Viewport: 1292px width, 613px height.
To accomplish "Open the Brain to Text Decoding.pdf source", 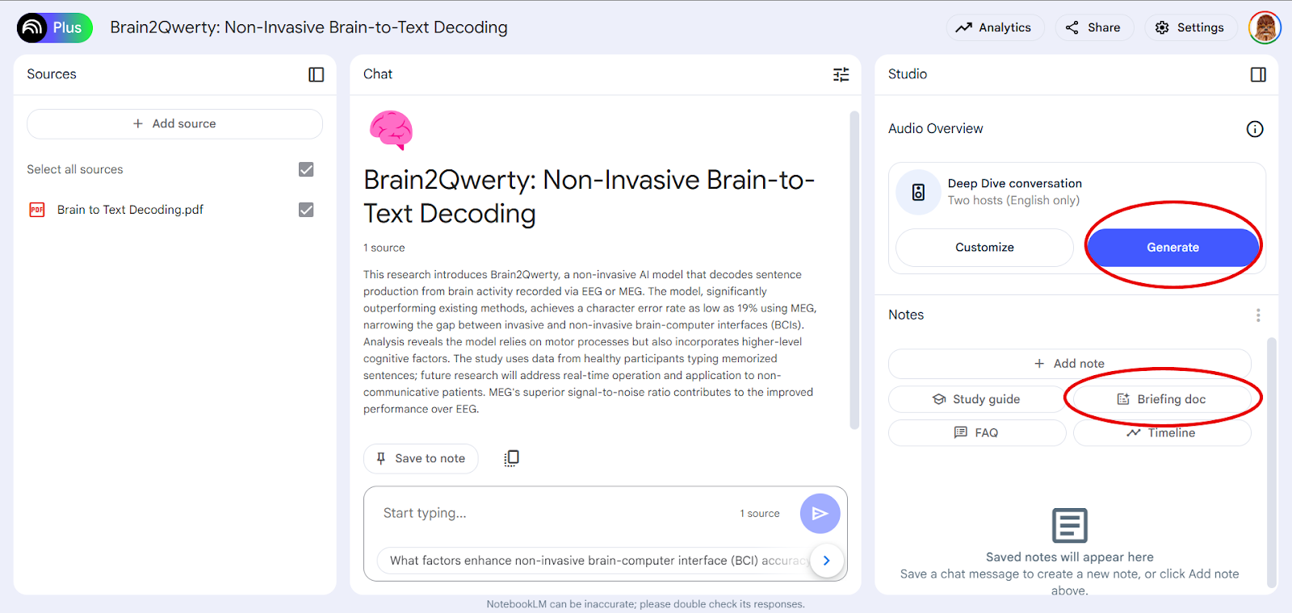I will click(130, 210).
